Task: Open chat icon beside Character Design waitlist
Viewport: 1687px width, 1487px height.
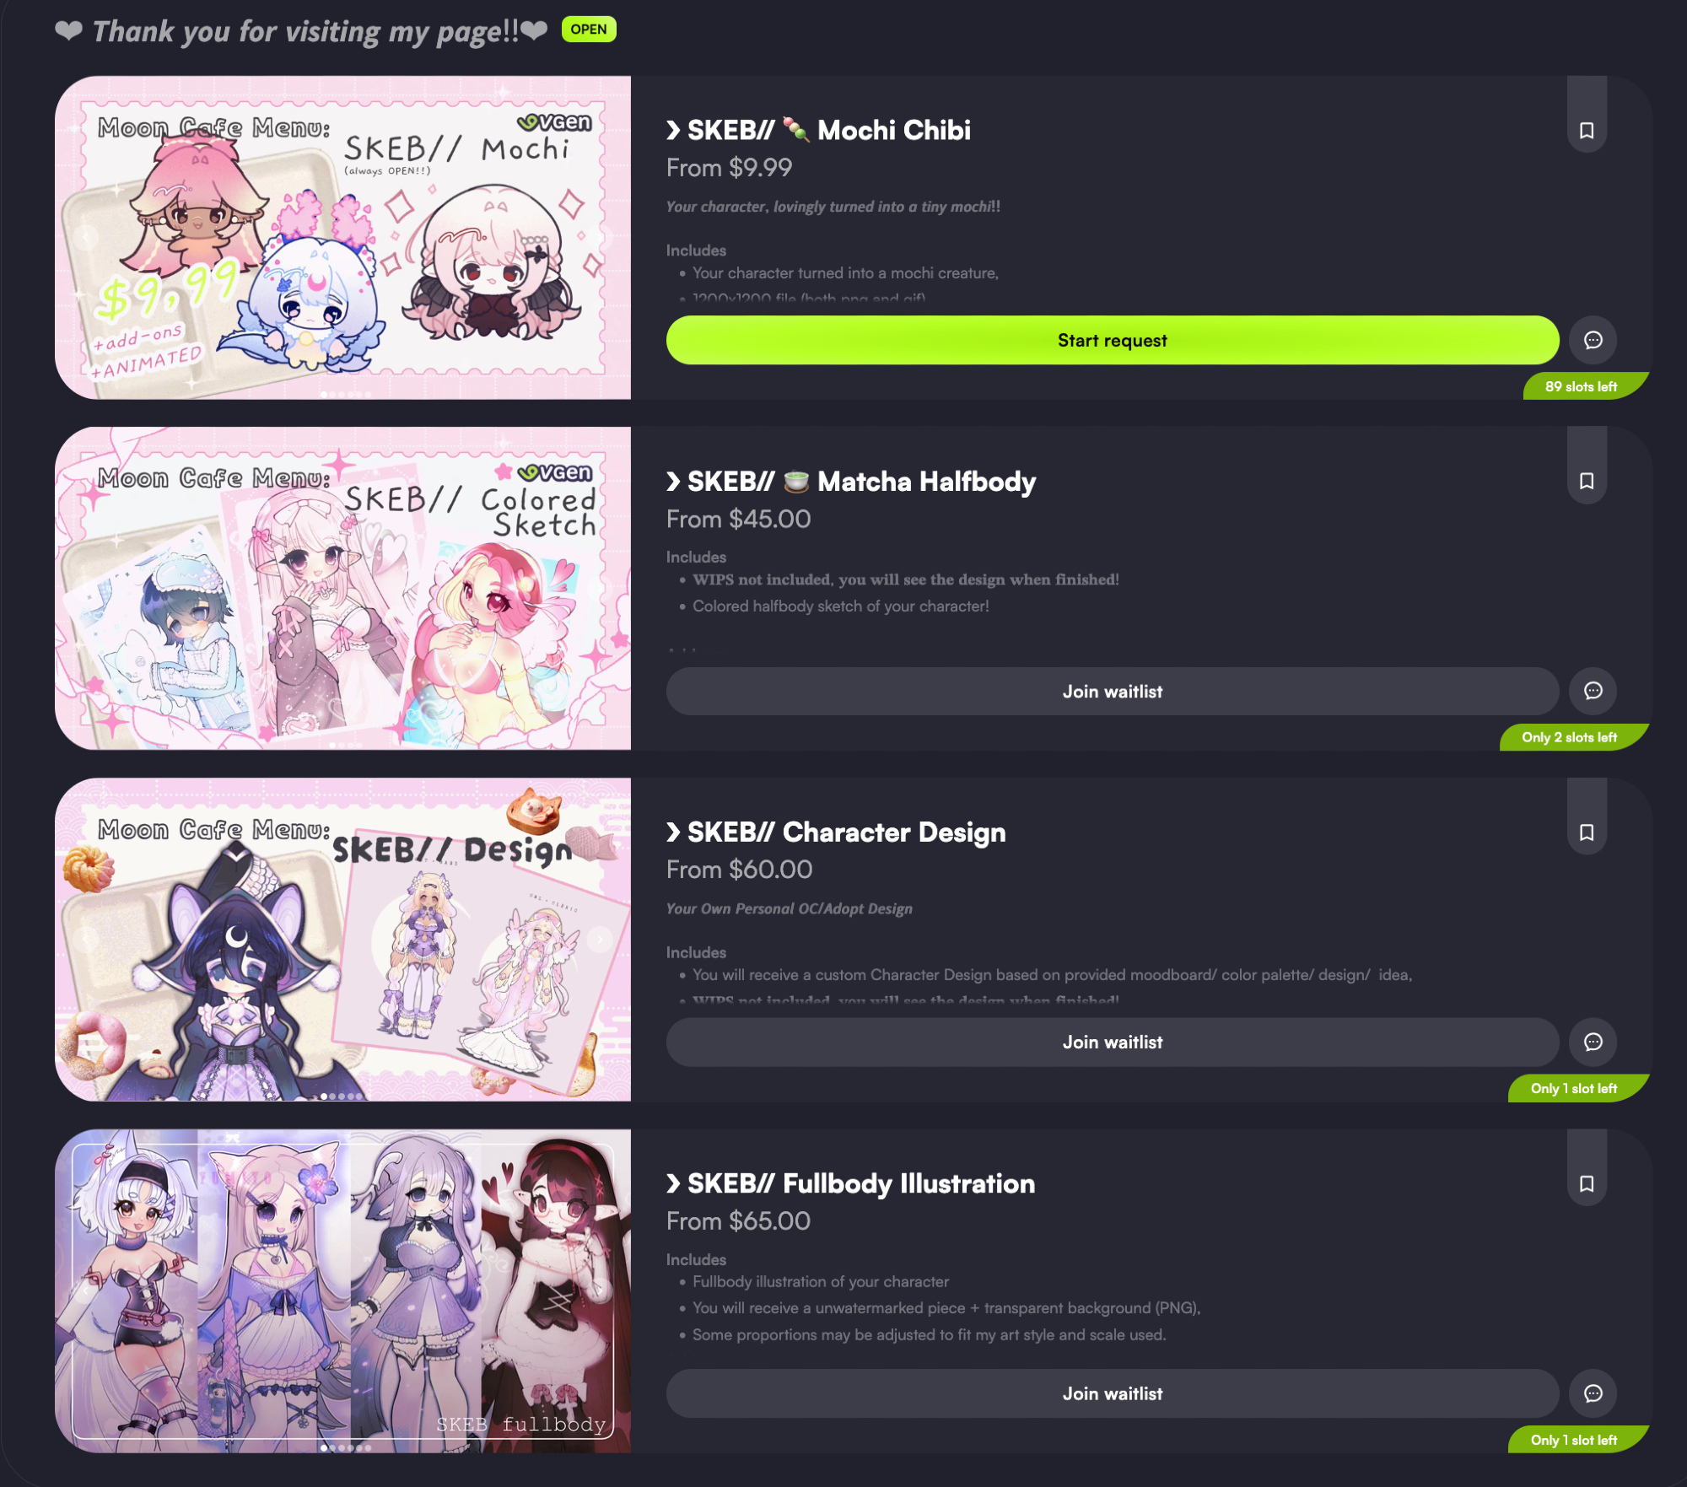Action: click(x=1593, y=1042)
